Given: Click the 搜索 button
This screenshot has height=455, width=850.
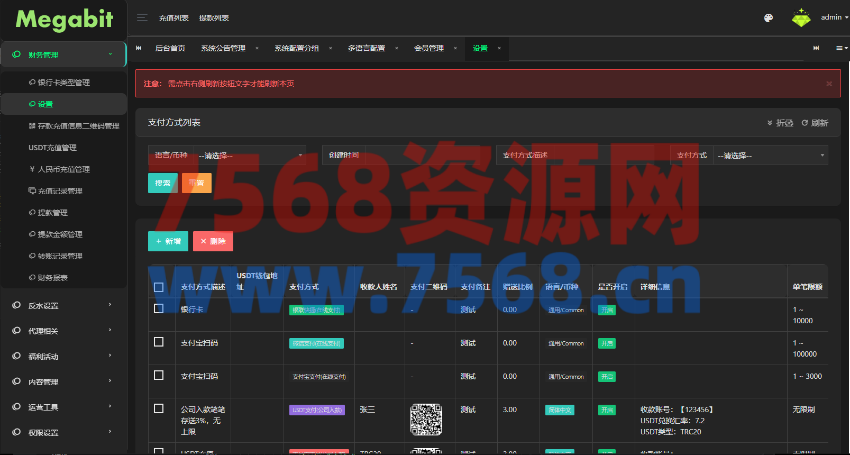Looking at the screenshot, I should [x=162, y=183].
